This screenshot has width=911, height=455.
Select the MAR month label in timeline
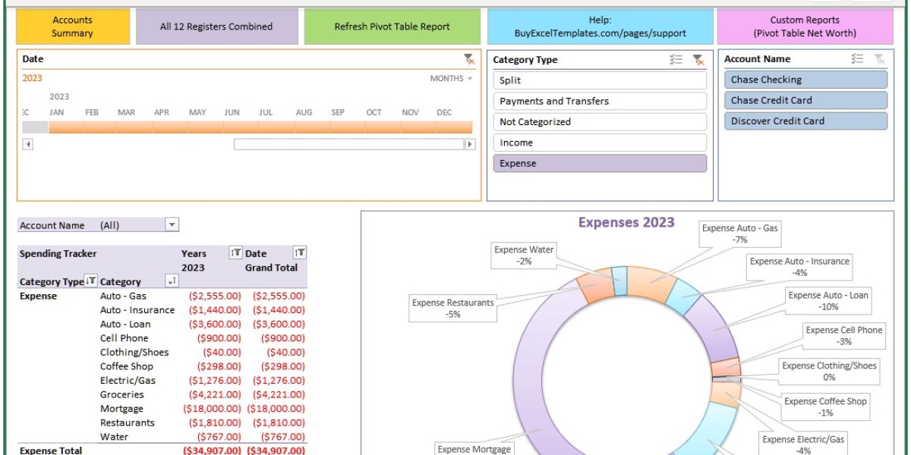(127, 112)
